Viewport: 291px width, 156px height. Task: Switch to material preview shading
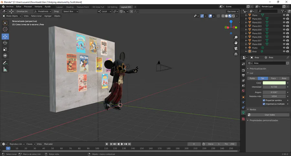tap(230, 16)
